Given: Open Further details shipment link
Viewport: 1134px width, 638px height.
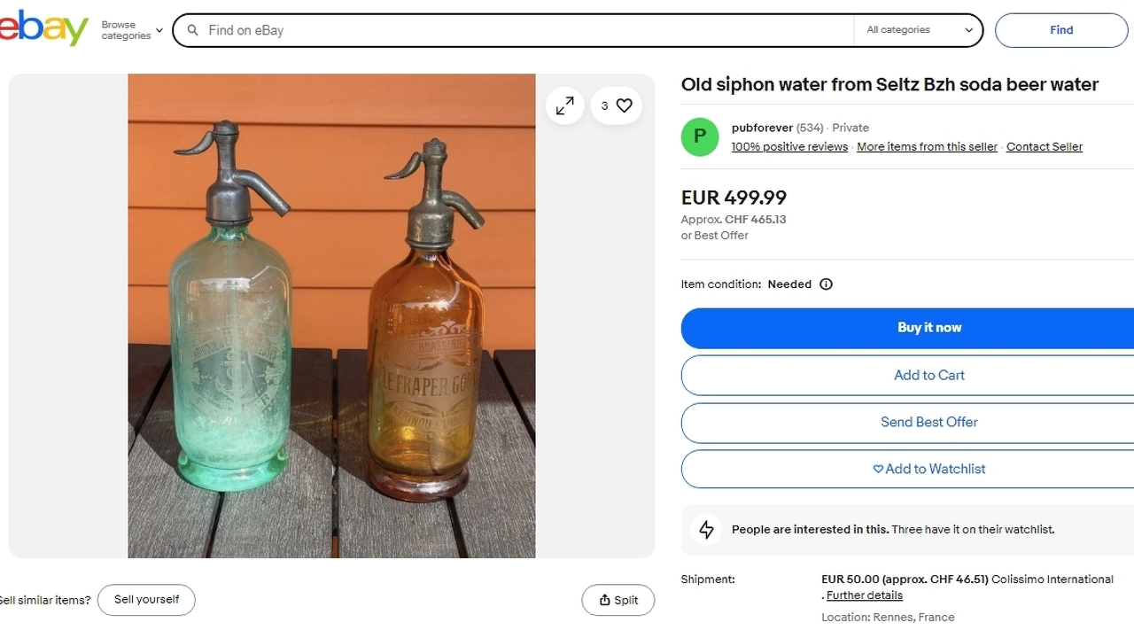Looking at the screenshot, I should point(865,595).
